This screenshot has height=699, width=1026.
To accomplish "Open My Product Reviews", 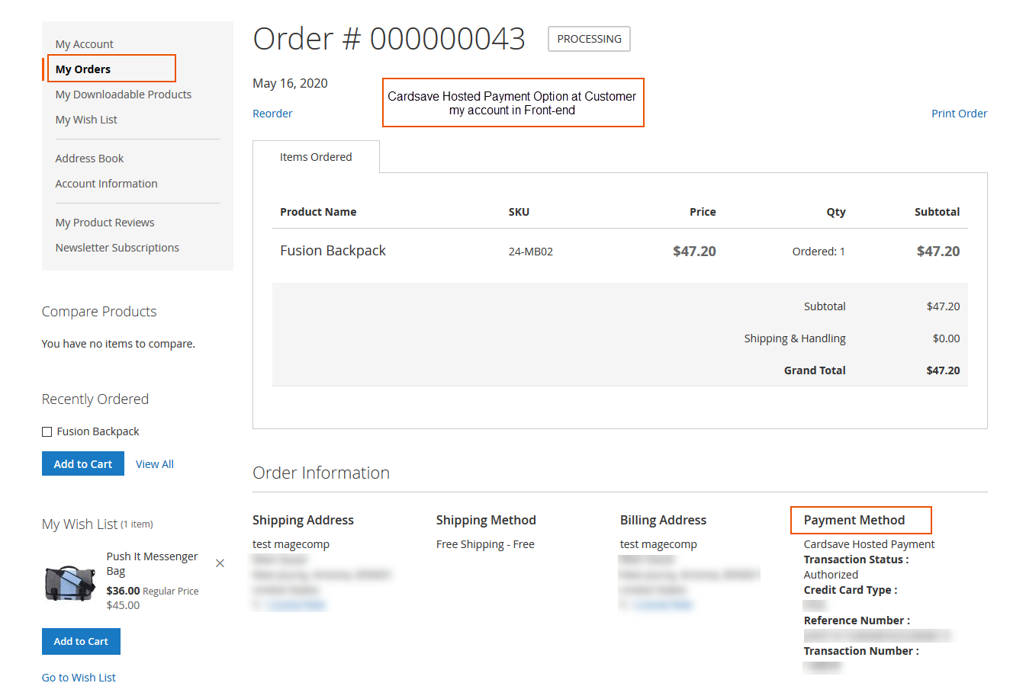I will click(105, 222).
